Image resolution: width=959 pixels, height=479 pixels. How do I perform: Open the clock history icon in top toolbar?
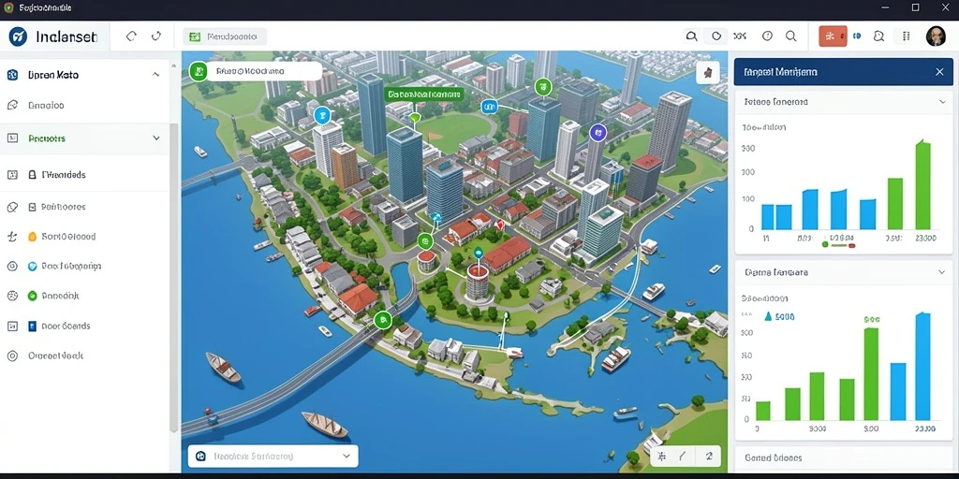(768, 36)
